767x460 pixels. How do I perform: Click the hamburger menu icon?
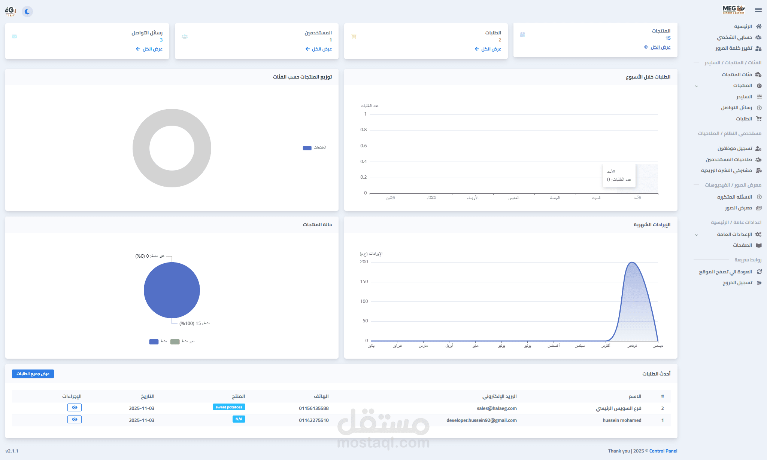tap(758, 10)
